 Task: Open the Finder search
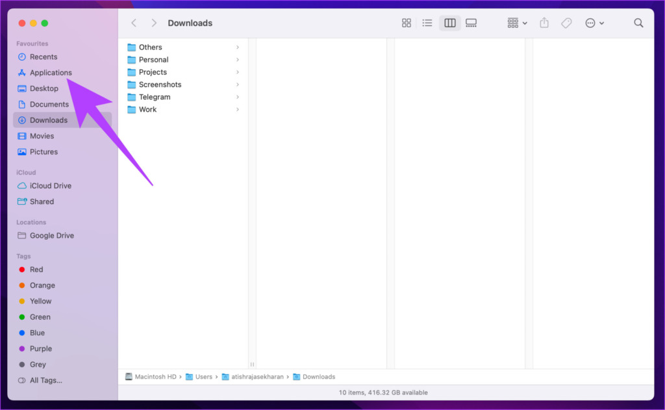[x=638, y=23]
